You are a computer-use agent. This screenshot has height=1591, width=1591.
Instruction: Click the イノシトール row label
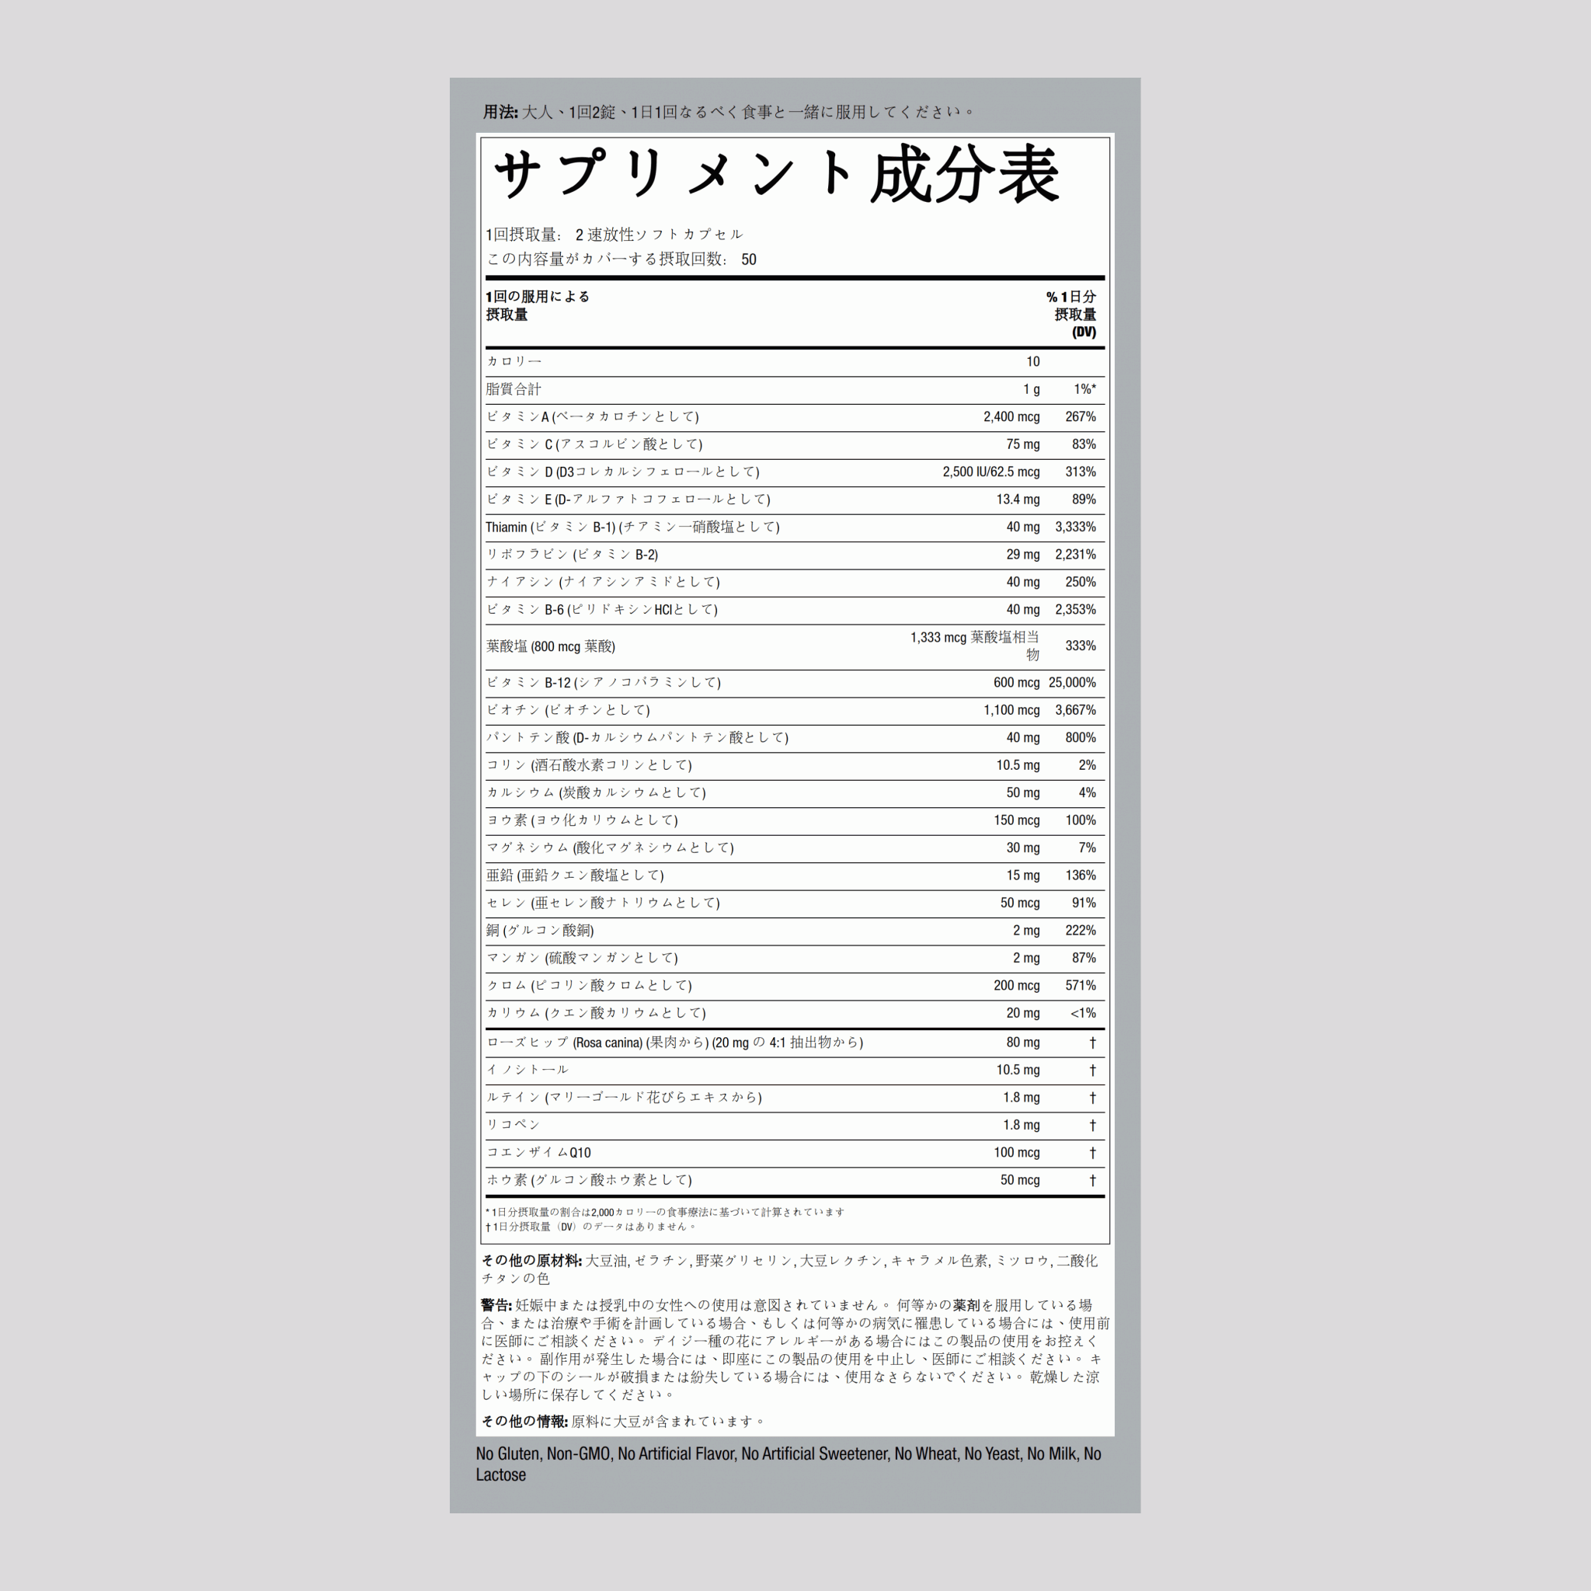point(527,1070)
